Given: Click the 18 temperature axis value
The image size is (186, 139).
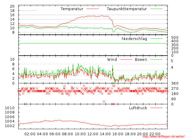Looking at the screenshot, I should coord(12,11).
